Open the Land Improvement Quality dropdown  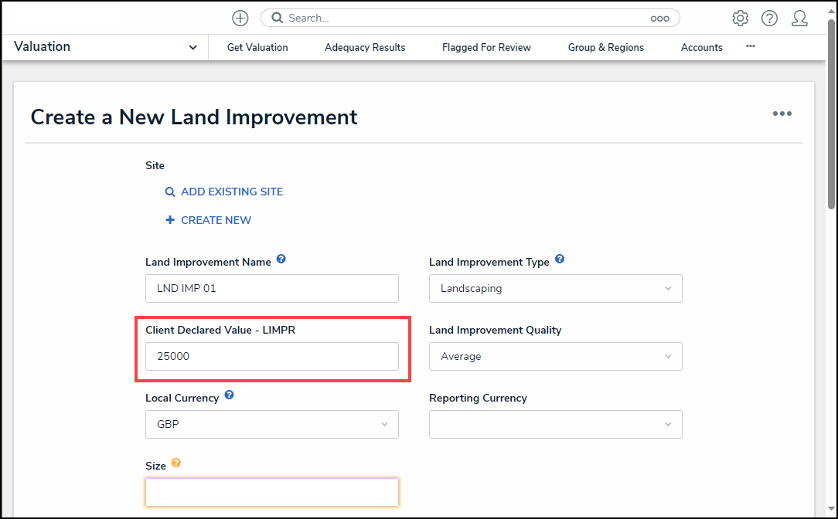pos(555,356)
